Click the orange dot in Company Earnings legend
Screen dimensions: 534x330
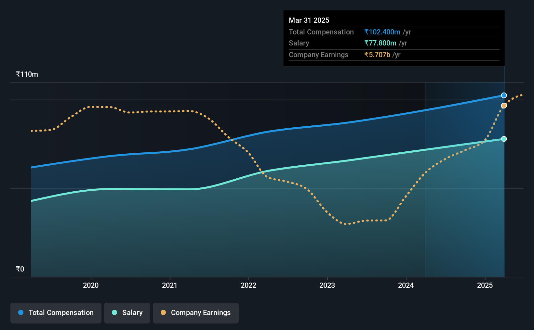click(x=163, y=312)
